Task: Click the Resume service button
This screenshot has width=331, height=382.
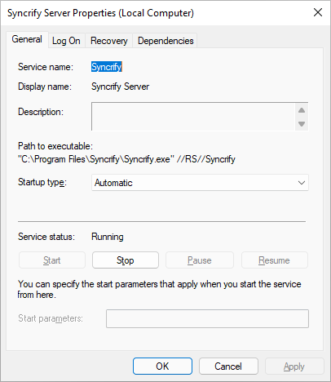Action: click(x=275, y=260)
